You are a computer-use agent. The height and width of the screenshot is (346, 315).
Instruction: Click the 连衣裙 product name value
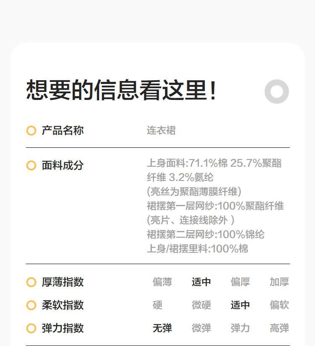pyautogui.click(x=161, y=131)
